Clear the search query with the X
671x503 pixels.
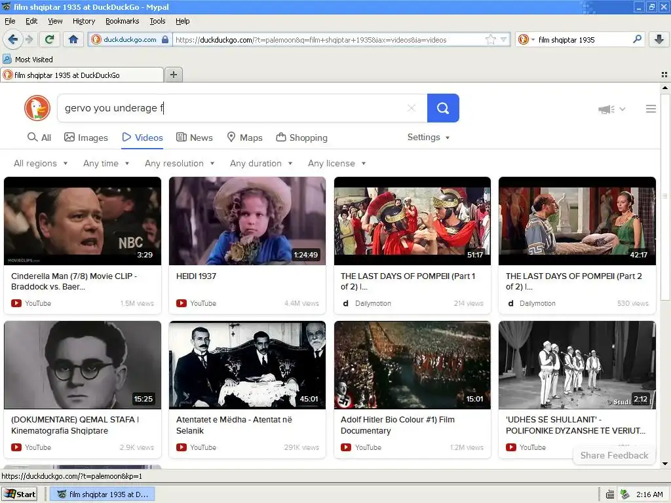click(412, 108)
